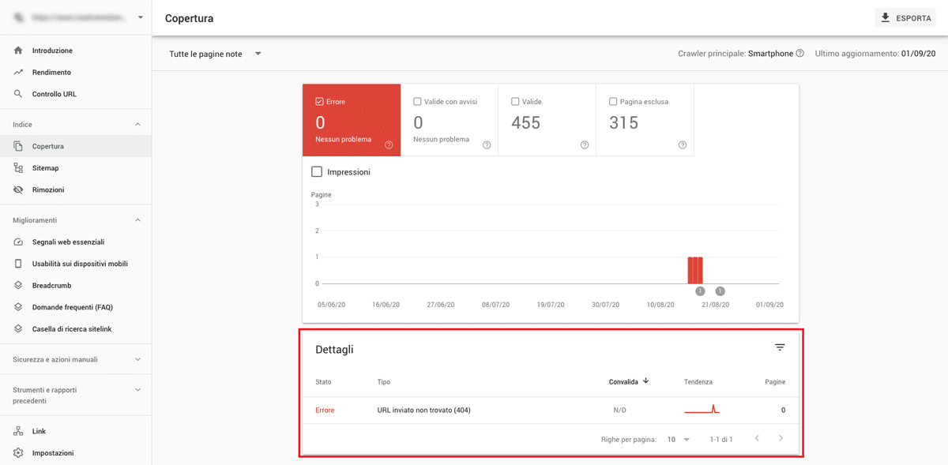The width and height of the screenshot is (948, 465).
Task: Click the red Errore status text
Action: point(325,410)
